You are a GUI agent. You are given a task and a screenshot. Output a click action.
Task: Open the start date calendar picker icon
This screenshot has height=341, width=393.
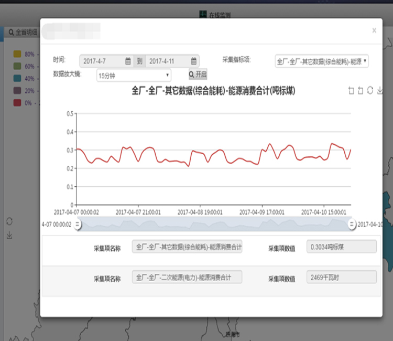pos(128,61)
